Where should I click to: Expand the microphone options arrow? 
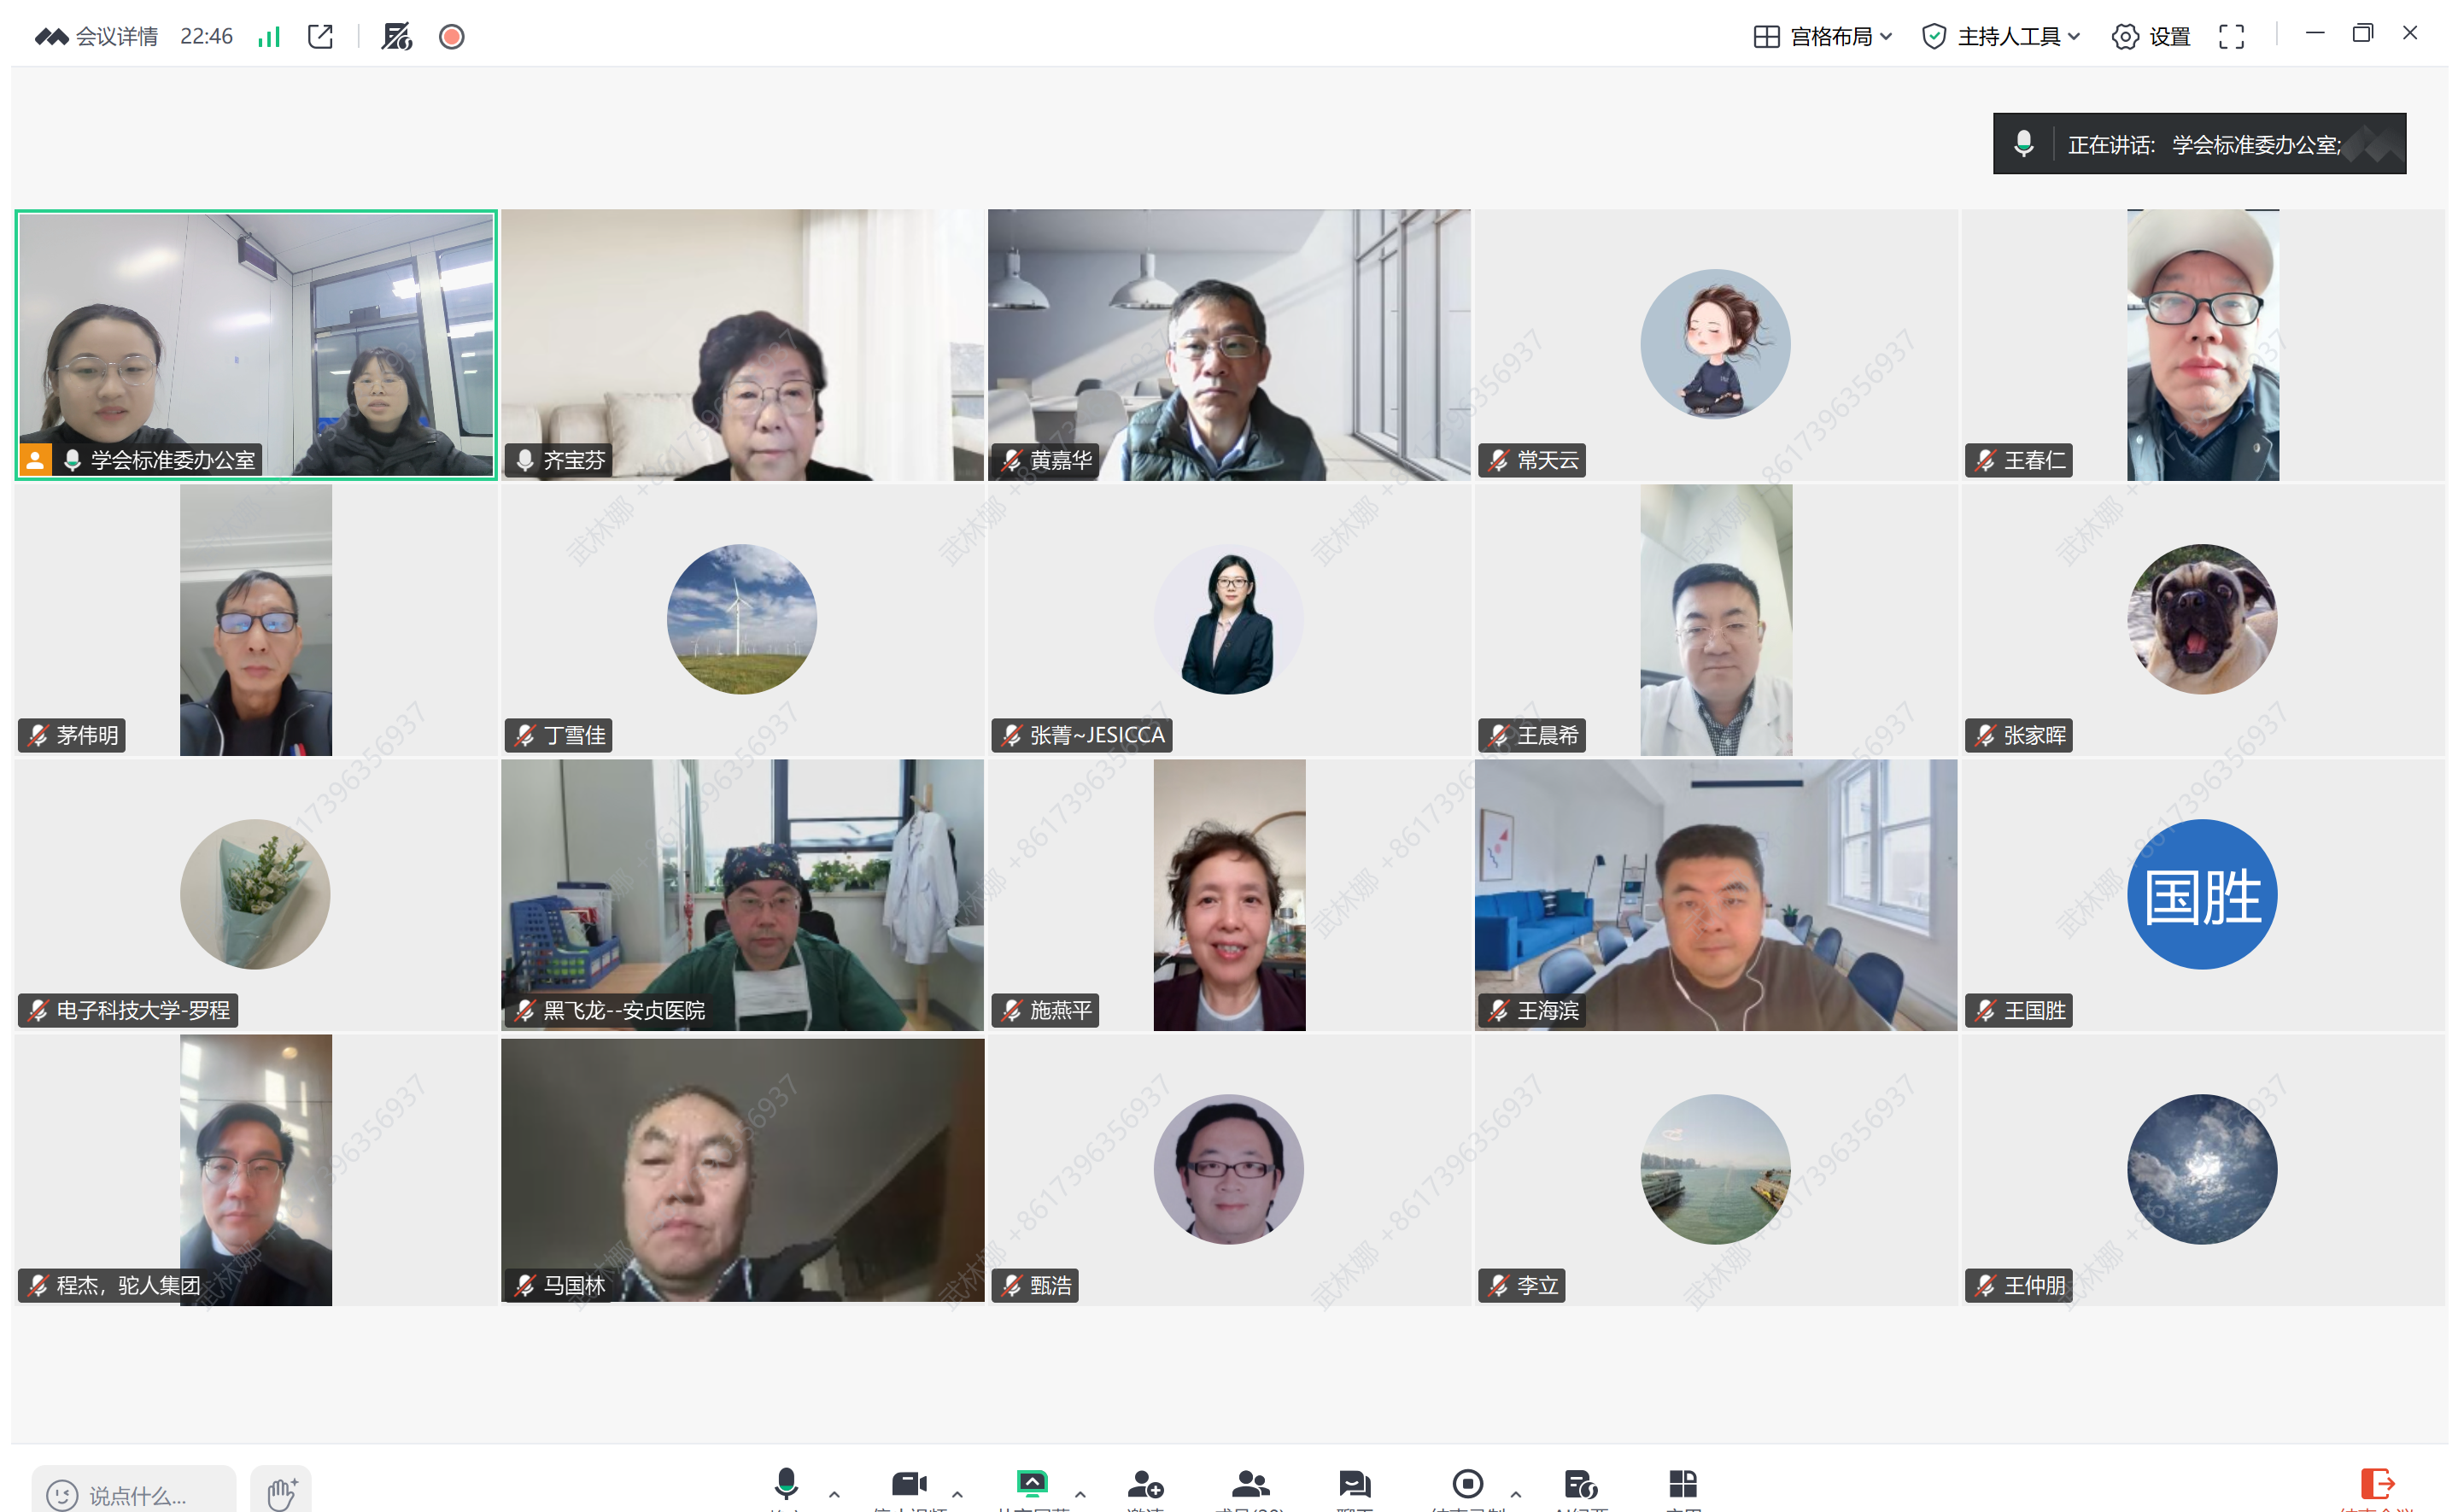[834, 1494]
